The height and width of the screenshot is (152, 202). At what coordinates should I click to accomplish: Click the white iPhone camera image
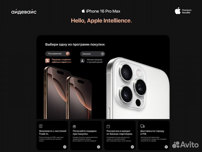click(138, 88)
